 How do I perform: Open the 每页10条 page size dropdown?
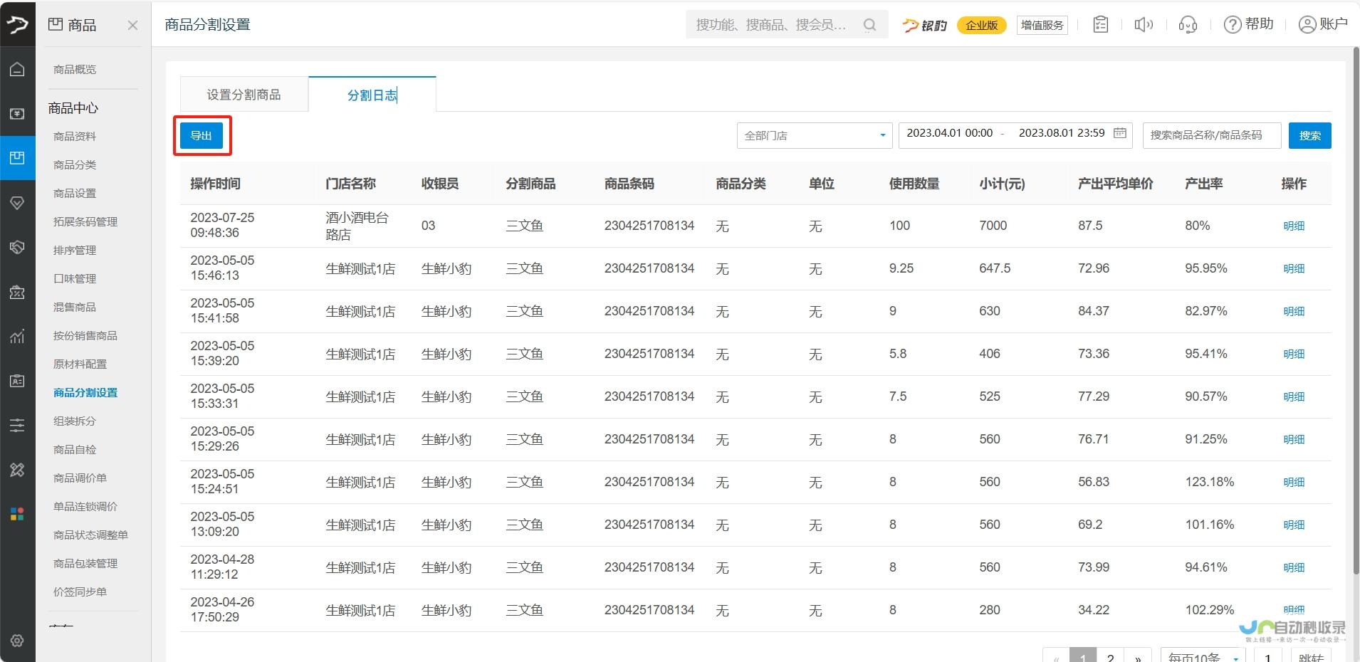pos(1203,655)
